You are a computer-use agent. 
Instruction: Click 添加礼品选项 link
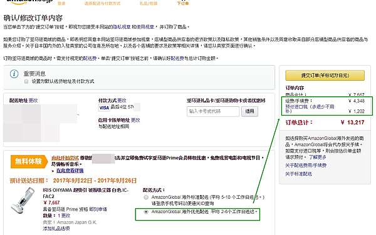tap(56, 229)
